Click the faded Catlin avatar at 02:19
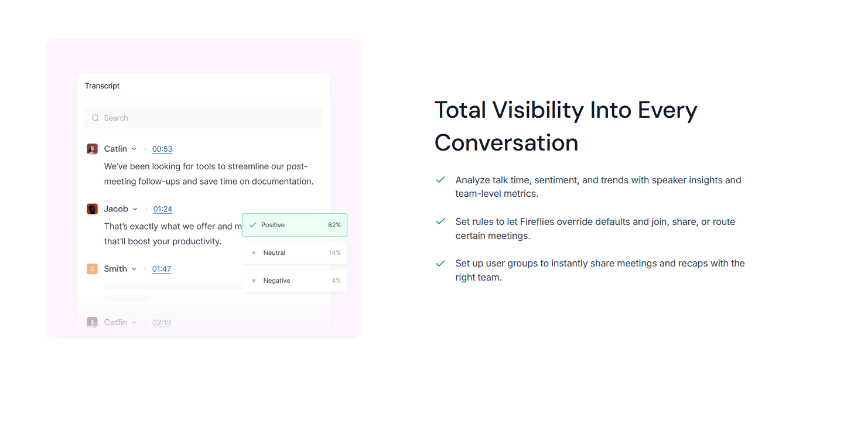The width and height of the screenshot is (861, 434). 92,322
